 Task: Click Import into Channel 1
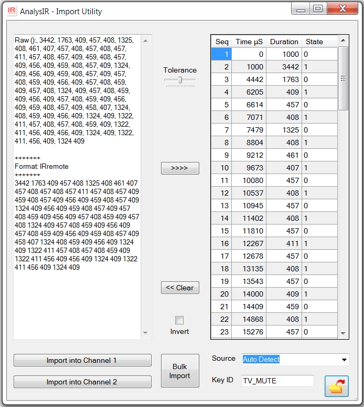(x=82, y=360)
